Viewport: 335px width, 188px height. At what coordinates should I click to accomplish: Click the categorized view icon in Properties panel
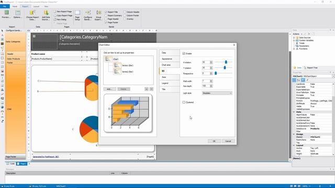click(294, 80)
